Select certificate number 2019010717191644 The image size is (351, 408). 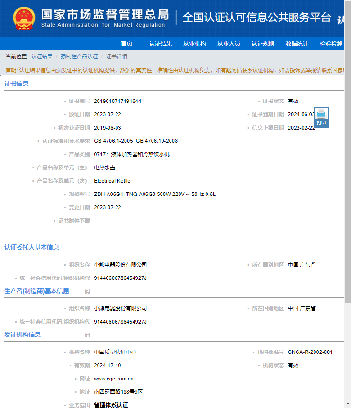click(x=117, y=101)
